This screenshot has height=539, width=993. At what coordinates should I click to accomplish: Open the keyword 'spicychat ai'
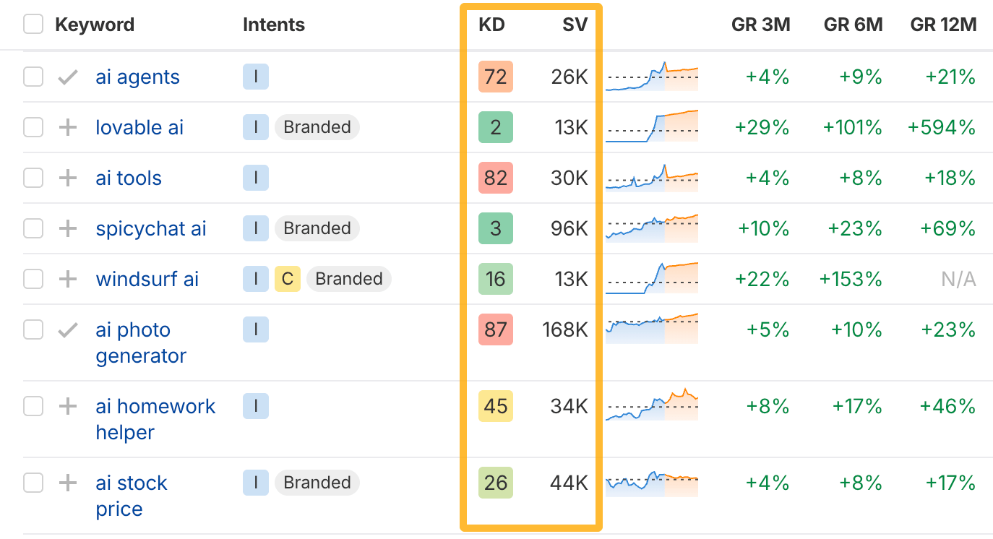(x=150, y=228)
